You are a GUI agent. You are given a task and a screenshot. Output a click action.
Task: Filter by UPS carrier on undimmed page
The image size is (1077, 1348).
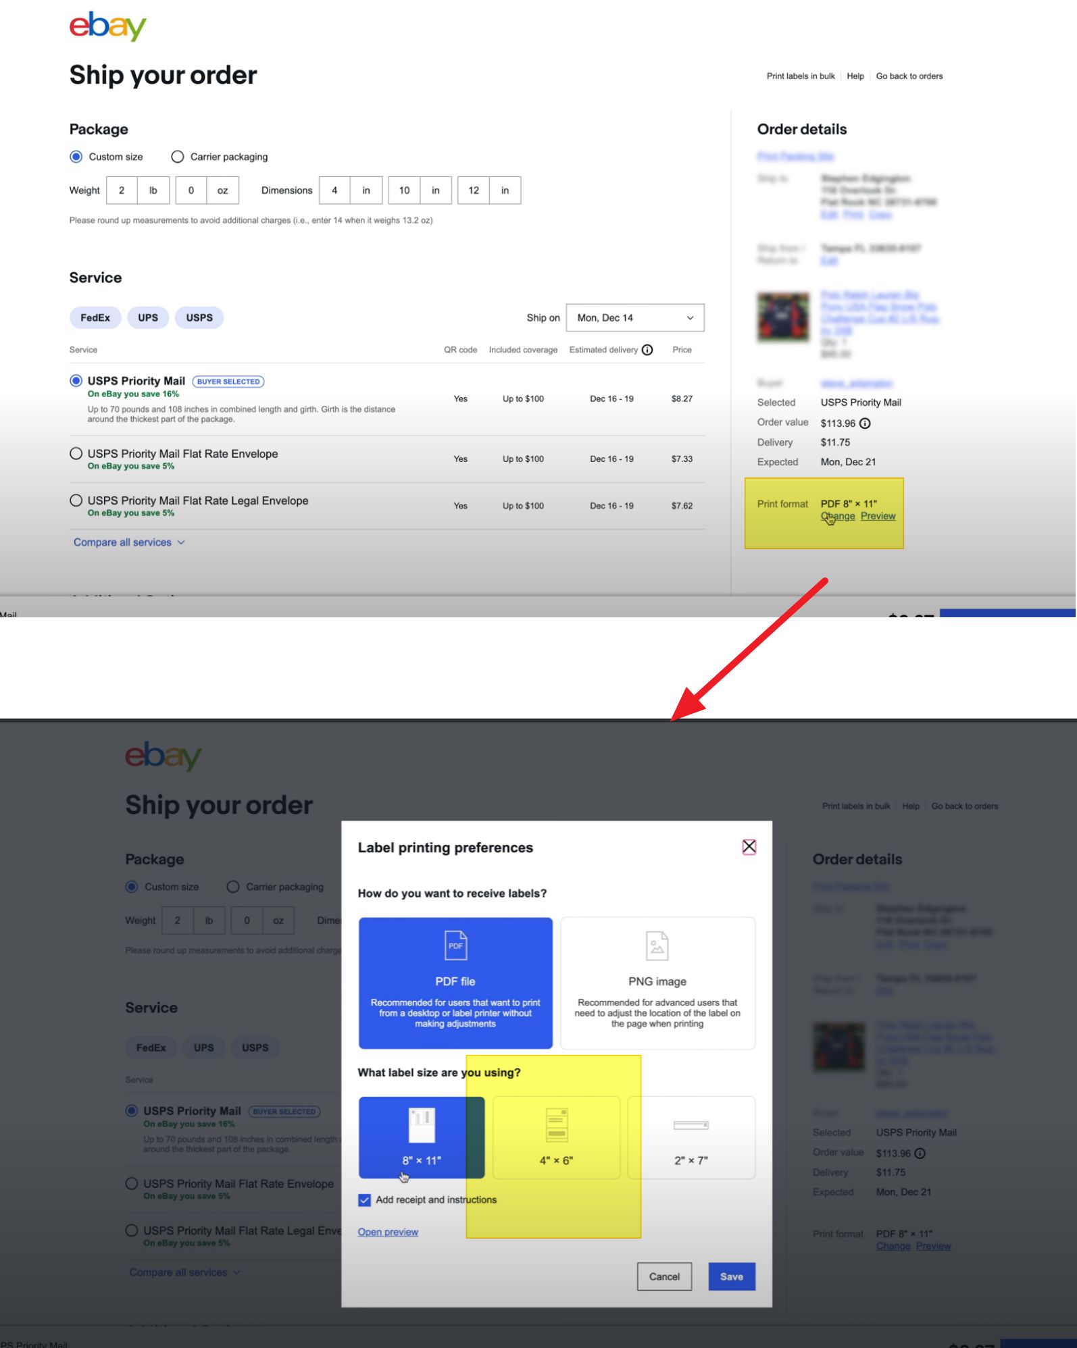coord(148,317)
